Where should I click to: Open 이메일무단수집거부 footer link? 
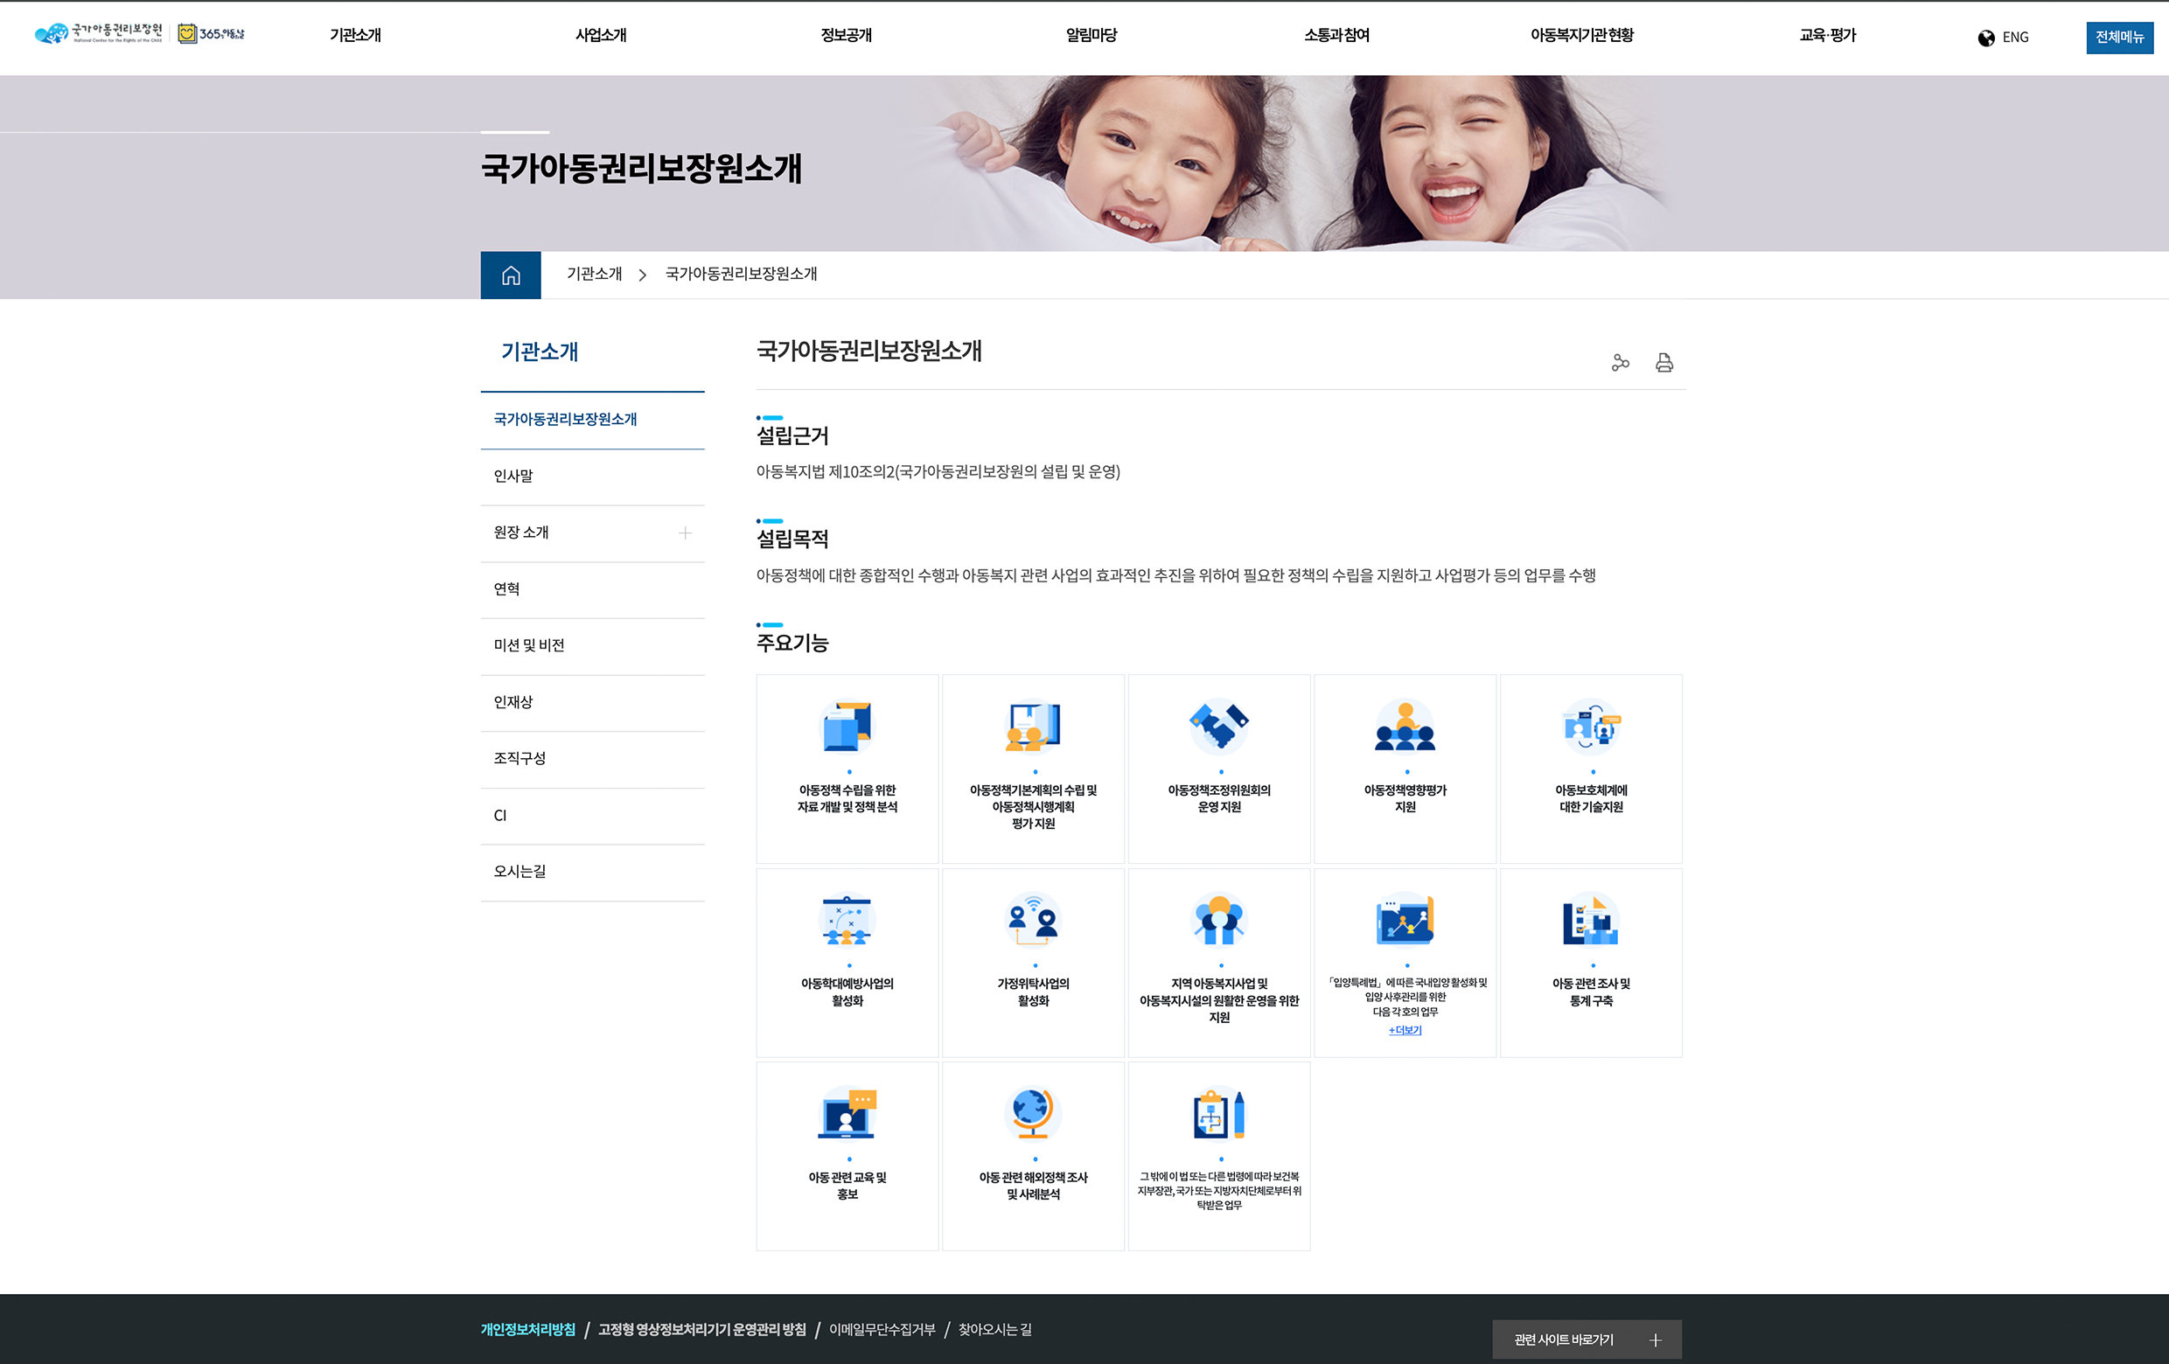click(882, 1330)
